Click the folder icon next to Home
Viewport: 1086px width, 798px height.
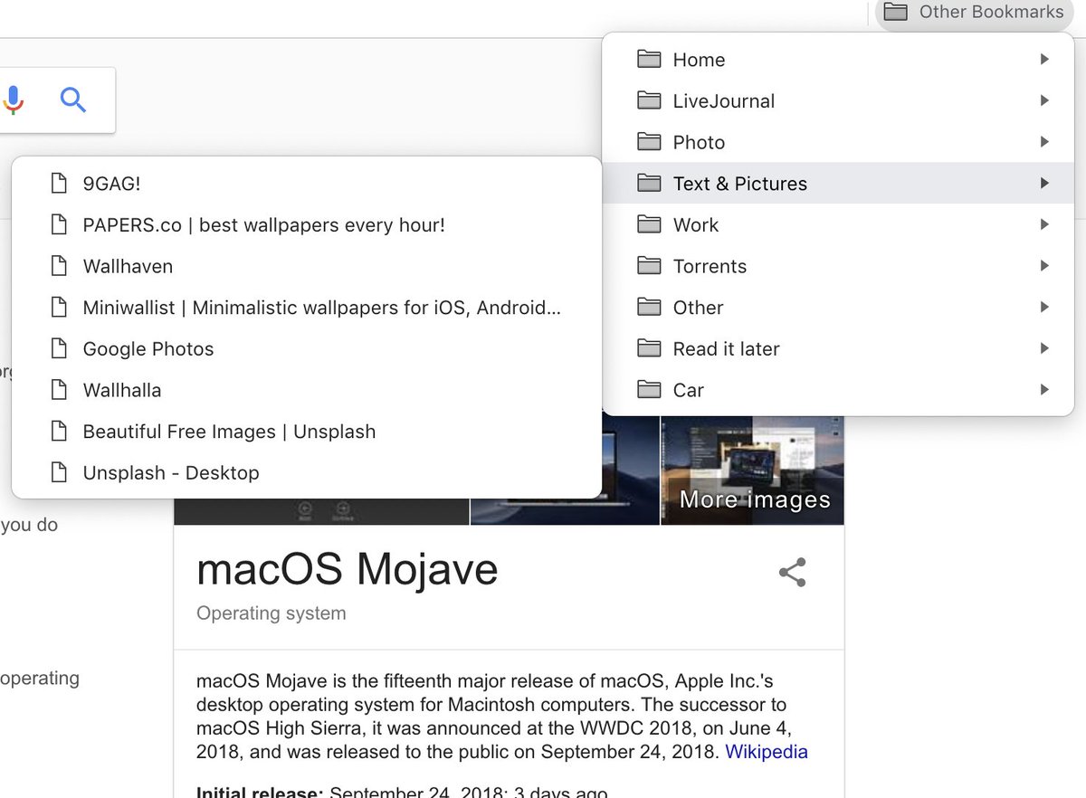(x=649, y=60)
